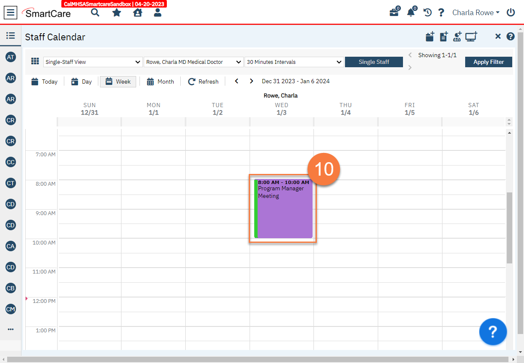Open the navigation hamburger menu
Image resolution: width=524 pixels, height=363 pixels.
[11, 13]
